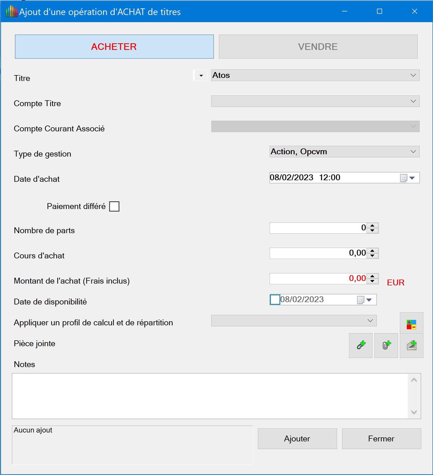Click the Ajouter button

(297, 439)
